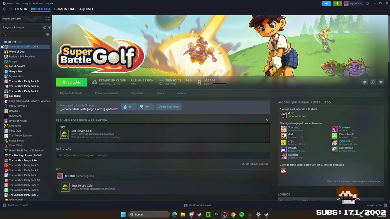Click the green JUGAR button

pos(72,82)
